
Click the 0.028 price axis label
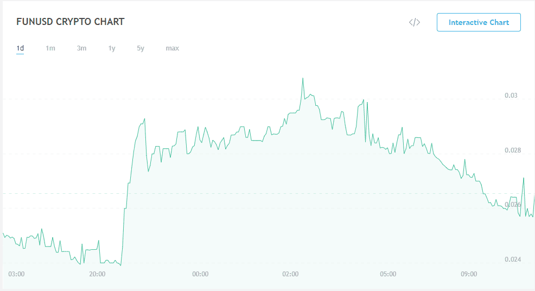pyautogui.click(x=513, y=150)
